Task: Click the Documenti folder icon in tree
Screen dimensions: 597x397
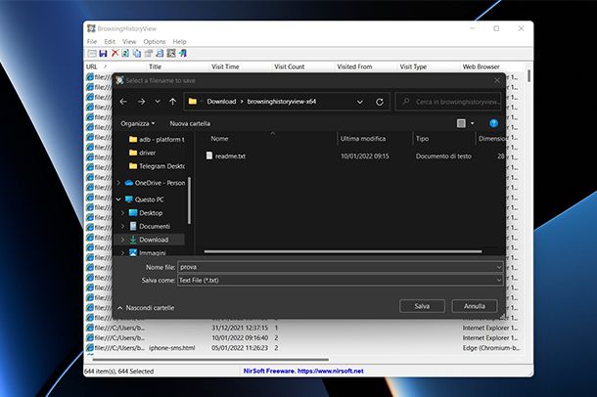Action: pos(133,226)
